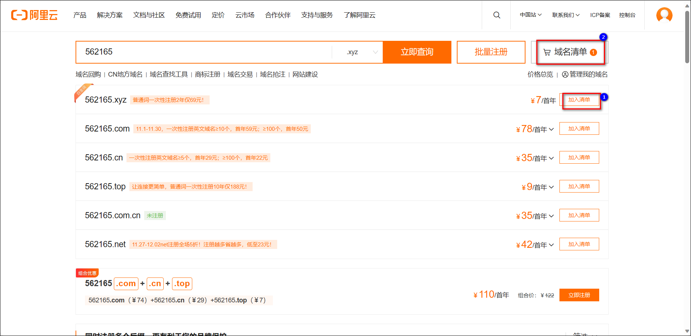Screen dimensions: 691x336
Task: Click 立即注册 for the combo offer
Action: tap(579, 295)
